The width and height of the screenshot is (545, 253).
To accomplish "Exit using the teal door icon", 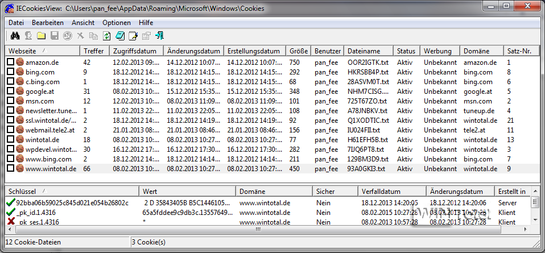I will click(159, 35).
